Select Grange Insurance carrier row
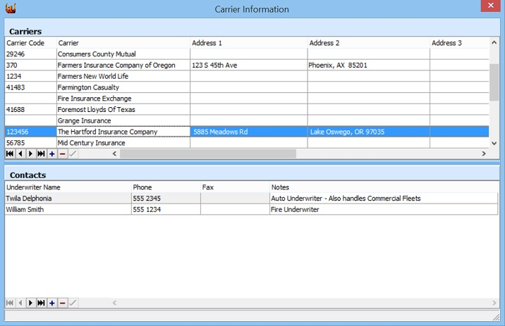 247,120
